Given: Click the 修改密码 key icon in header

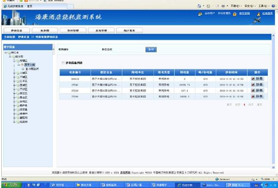Looking at the screenshot, I should click(235, 14).
